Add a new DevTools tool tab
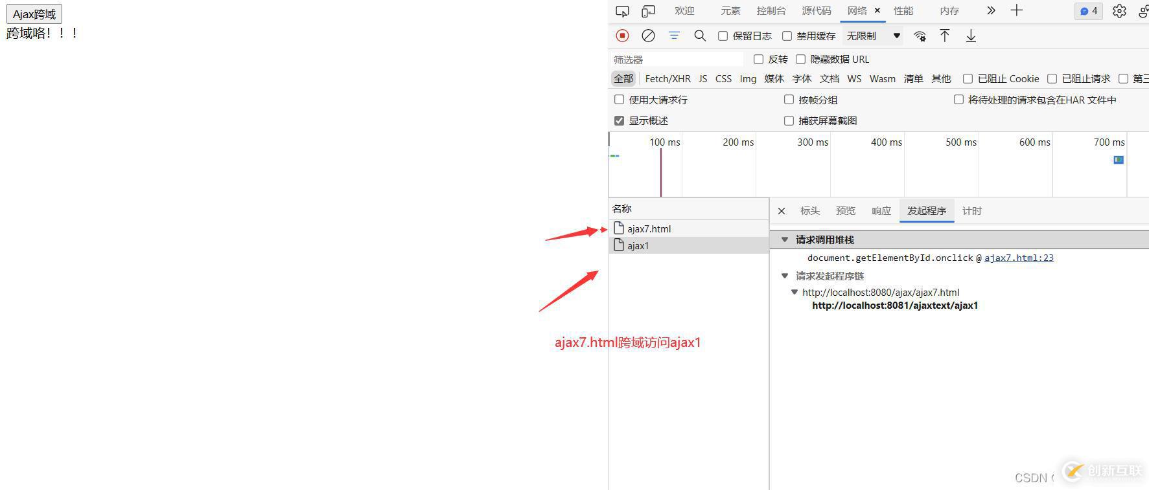 tap(1016, 10)
